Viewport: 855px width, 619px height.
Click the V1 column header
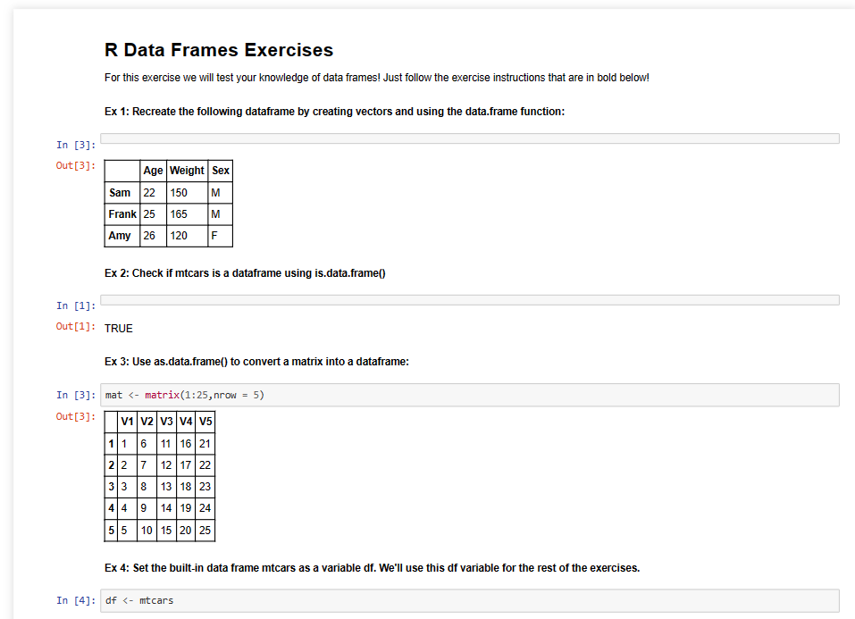coord(127,422)
